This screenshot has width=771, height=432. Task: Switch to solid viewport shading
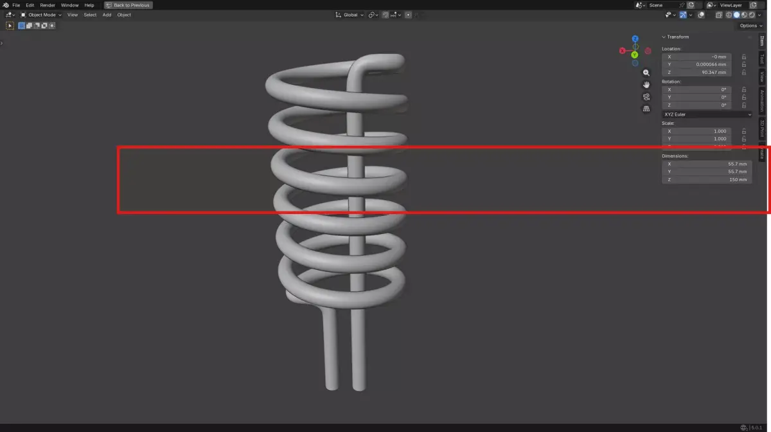737,15
